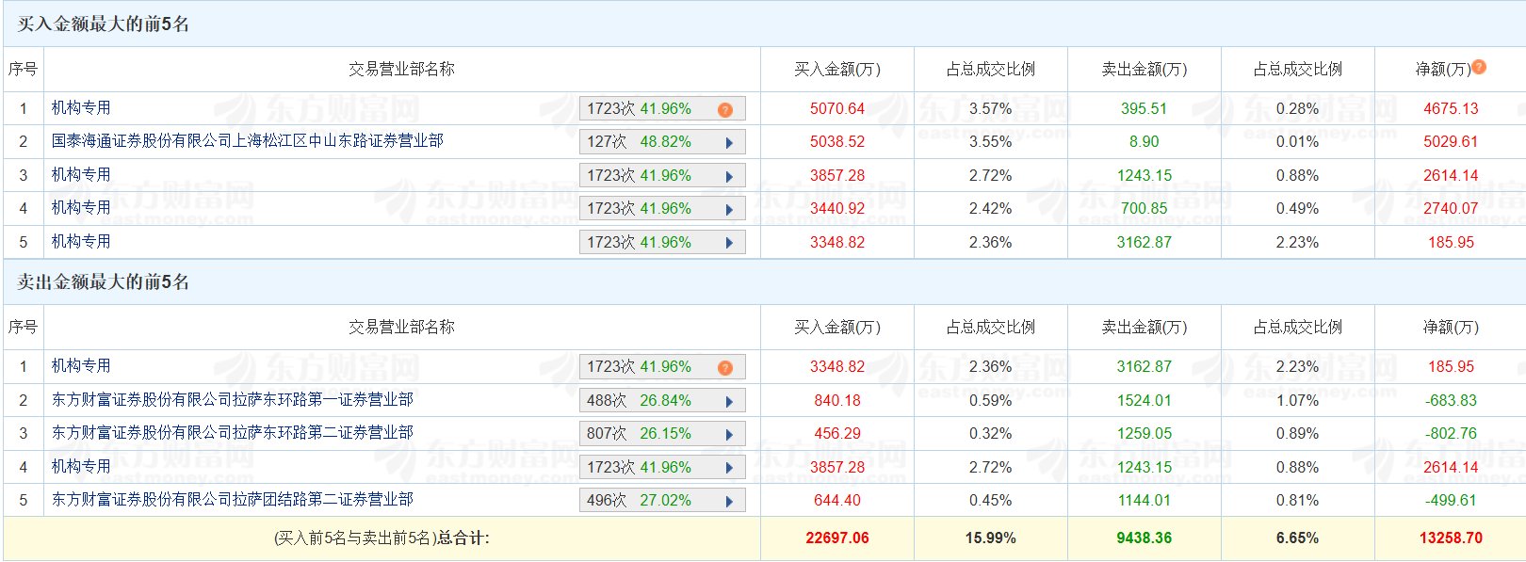Click the orange icon in buy table row 1
This screenshot has height=562, width=1526.
724,110
